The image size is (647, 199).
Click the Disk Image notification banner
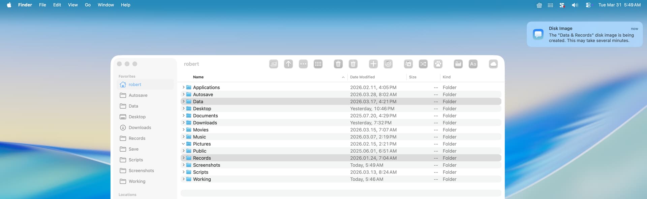pos(585,34)
